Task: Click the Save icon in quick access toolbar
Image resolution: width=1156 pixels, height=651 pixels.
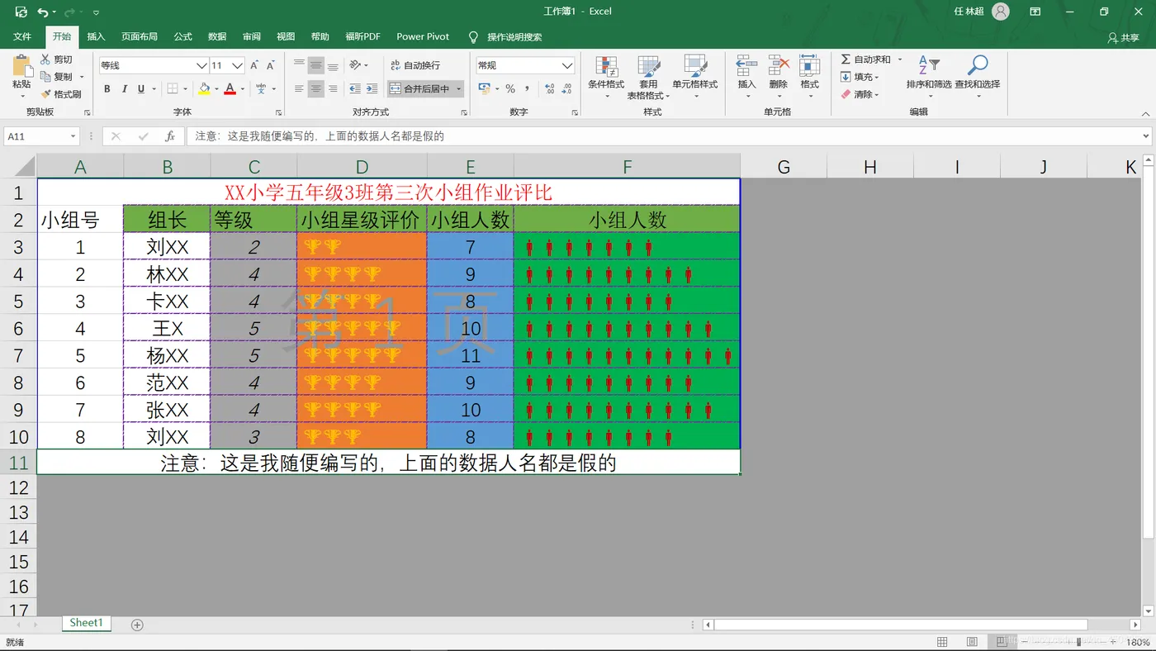Action: (x=21, y=12)
